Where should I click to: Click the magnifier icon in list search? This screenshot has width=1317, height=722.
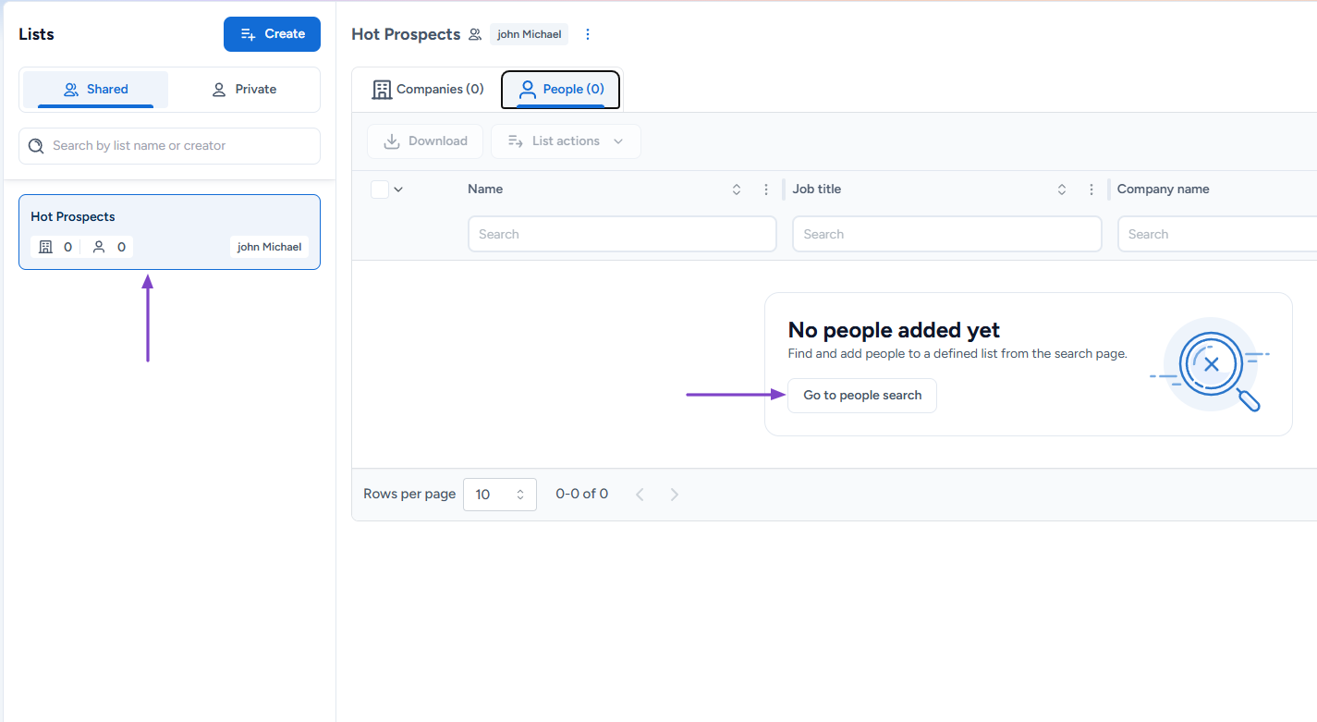(x=36, y=146)
